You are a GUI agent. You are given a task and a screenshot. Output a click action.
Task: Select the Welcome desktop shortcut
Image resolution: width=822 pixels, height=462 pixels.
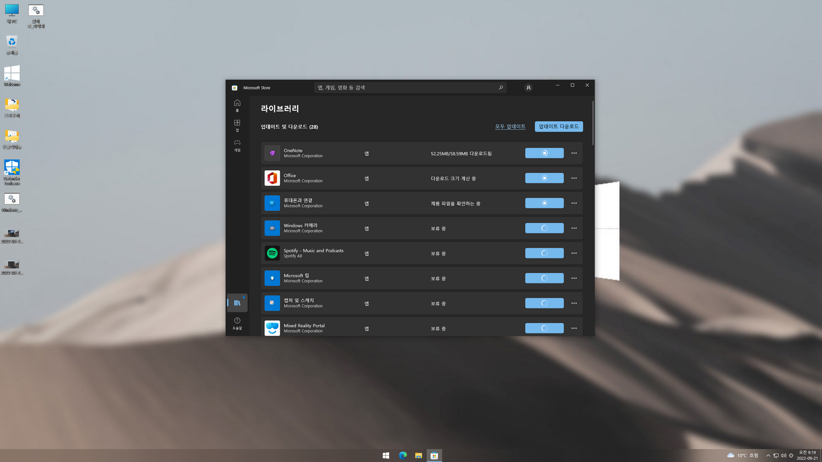[11, 76]
